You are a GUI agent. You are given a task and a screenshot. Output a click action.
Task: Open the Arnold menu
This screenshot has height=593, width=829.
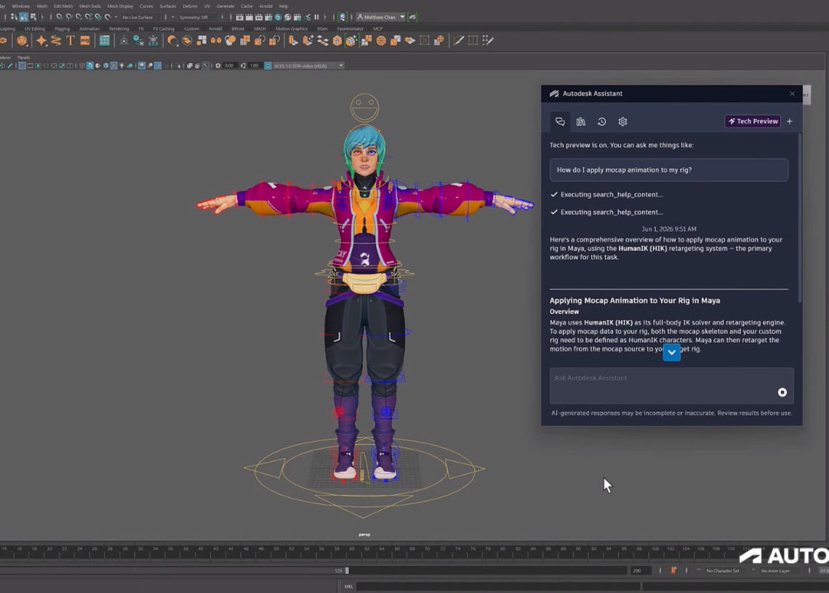coord(265,7)
